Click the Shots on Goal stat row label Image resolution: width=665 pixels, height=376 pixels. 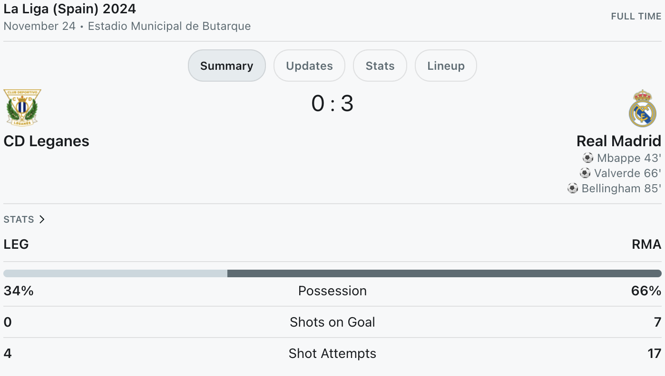tap(332, 322)
